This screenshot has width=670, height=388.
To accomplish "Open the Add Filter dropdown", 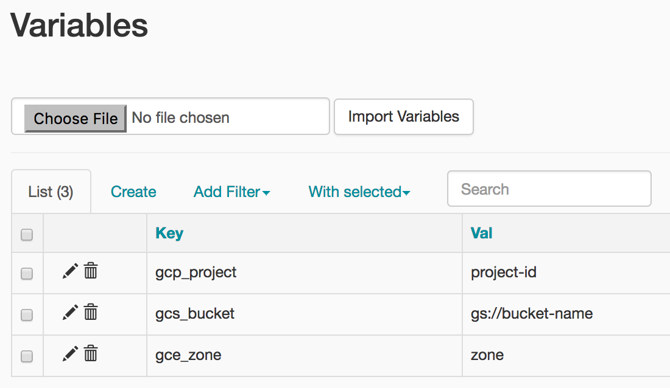I will tap(231, 192).
